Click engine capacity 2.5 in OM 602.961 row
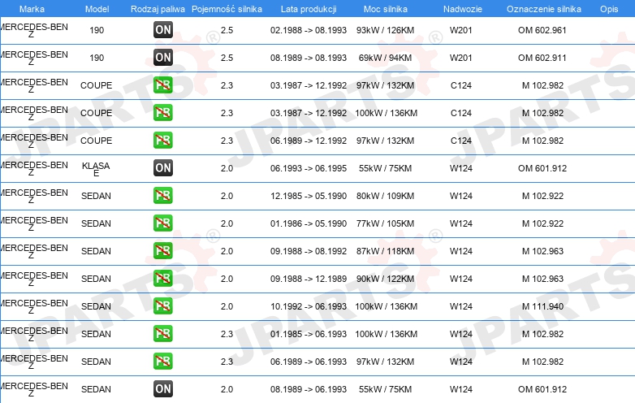Image resolution: width=635 pixels, height=403 pixels. pos(227,30)
